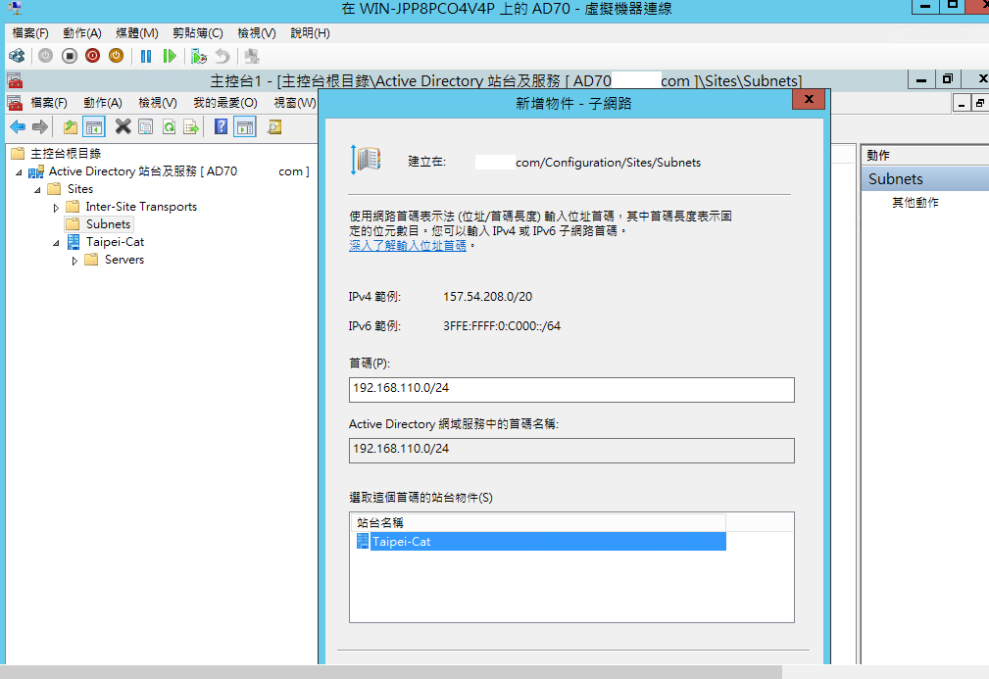The width and height of the screenshot is (989, 679).
Task: Select Taipei-Cat site in console tree
Action: (x=115, y=241)
